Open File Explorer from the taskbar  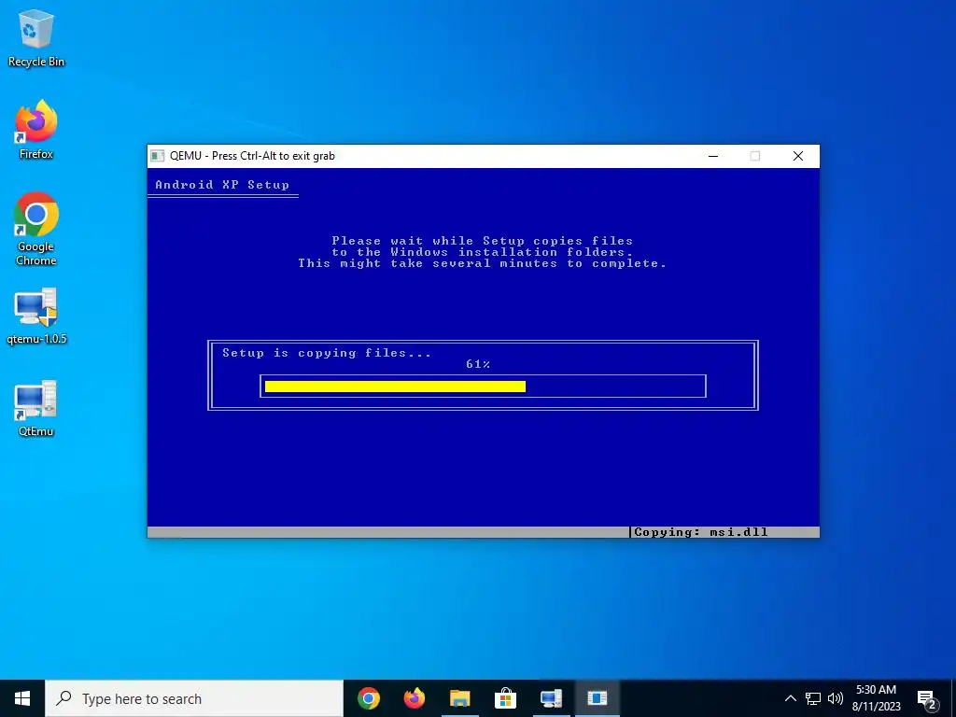click(x=459, y=698)
